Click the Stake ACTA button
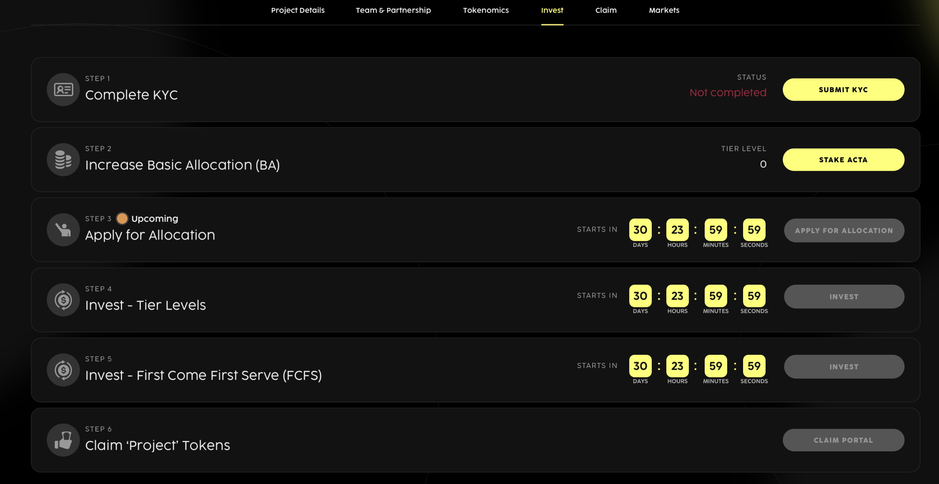This screenshot has width=939, height=484. tap(843, 160)
